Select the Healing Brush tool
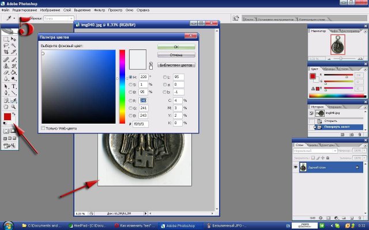Screen dimensions: 369x230 coord(6,60)
